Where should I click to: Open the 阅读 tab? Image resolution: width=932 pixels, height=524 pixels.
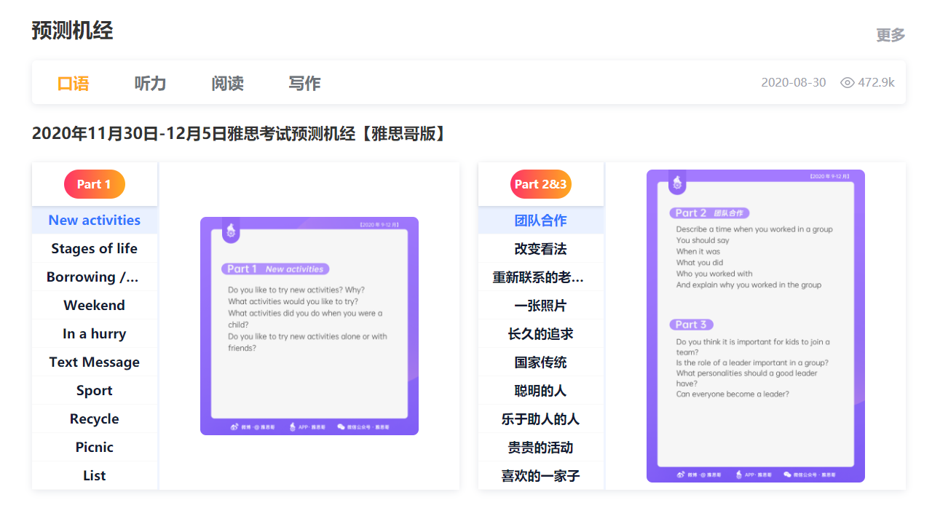pos(226,83)
